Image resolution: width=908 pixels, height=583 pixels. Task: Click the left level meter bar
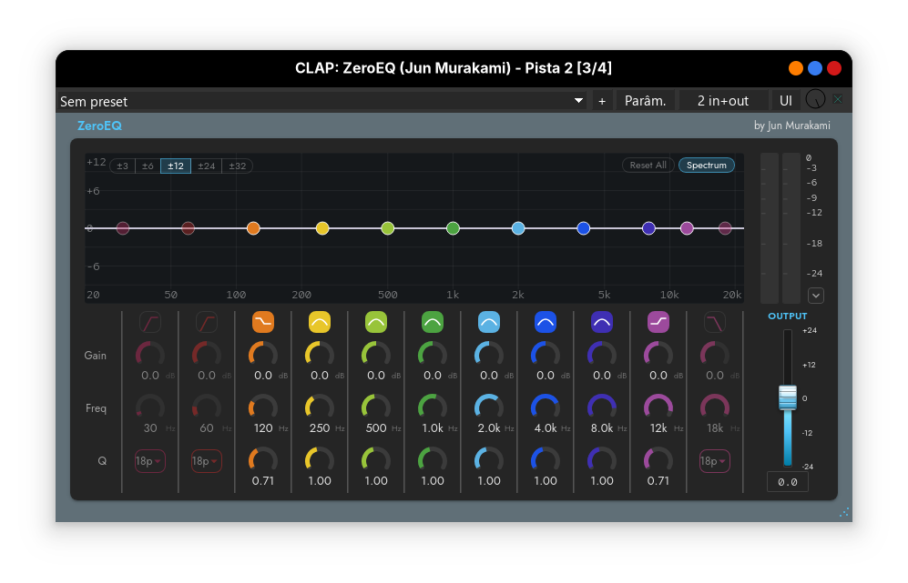click(770, 228)
